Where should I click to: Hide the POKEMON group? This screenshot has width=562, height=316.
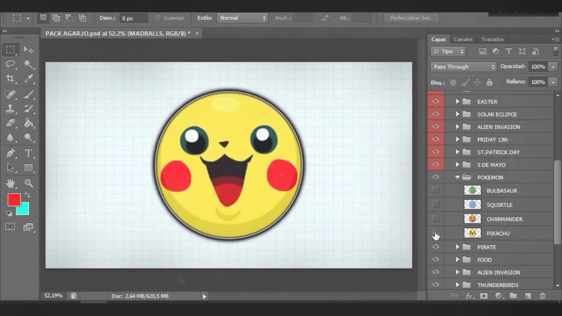[436, 177]
